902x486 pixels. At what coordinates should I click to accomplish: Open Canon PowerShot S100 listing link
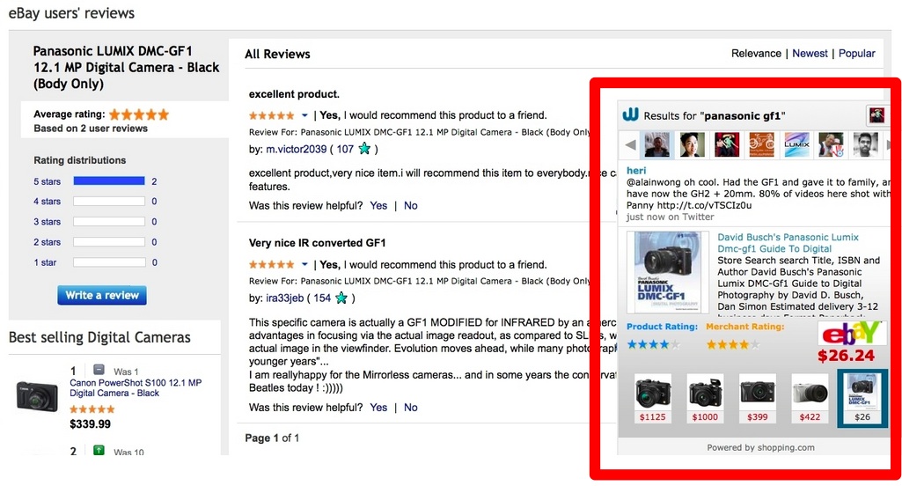(136, 388)
